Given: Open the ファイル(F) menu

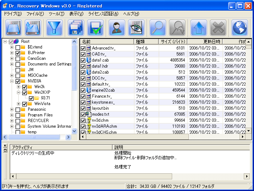Looking at the screenshot, I should [x=35, y=14].
